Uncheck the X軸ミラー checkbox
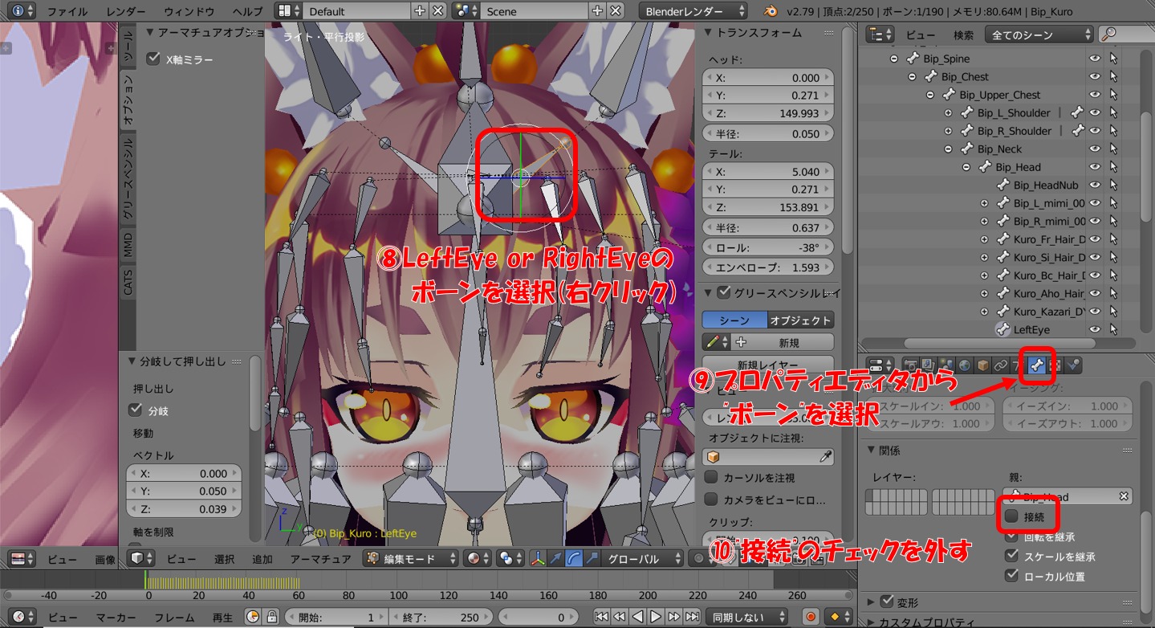Screen dimensions: 1155x628 point(153,59)
